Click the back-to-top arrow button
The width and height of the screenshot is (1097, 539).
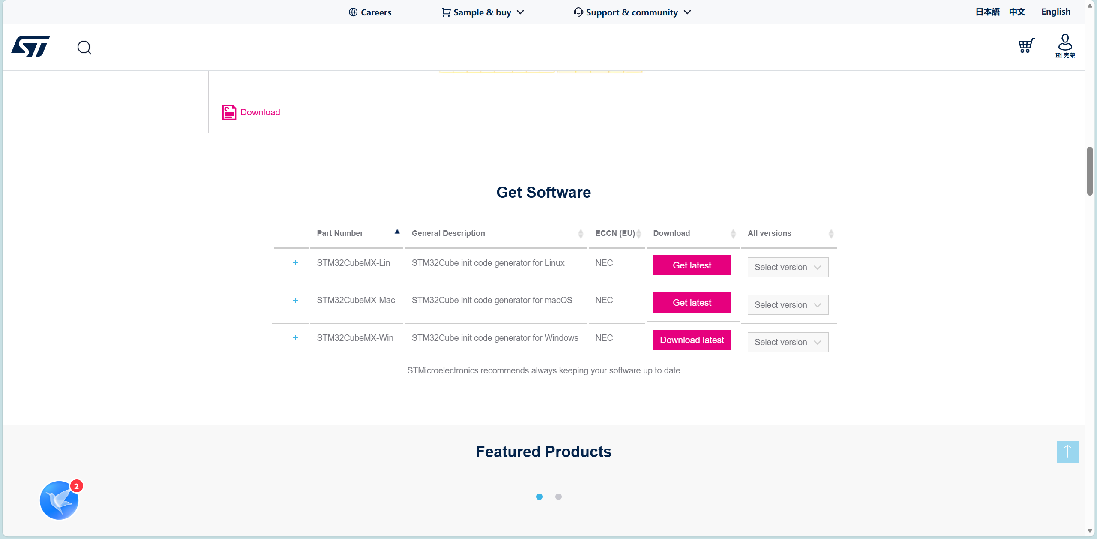1067,452
